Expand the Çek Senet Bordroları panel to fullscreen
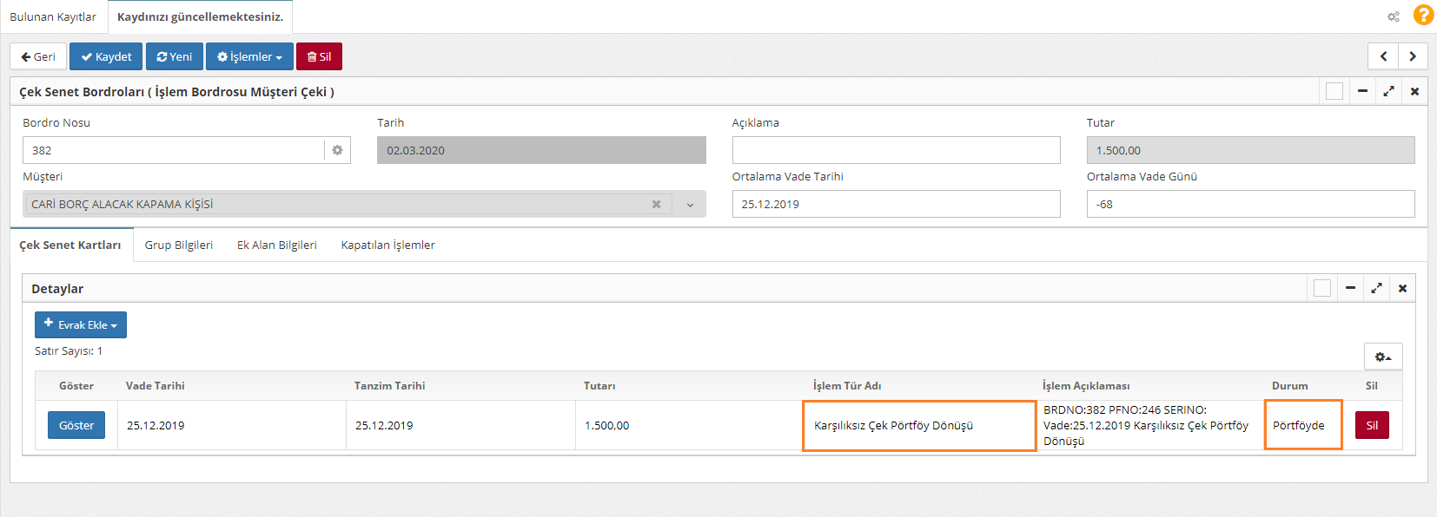Viewport: 1437px width, 517px height. [1388, 91]
